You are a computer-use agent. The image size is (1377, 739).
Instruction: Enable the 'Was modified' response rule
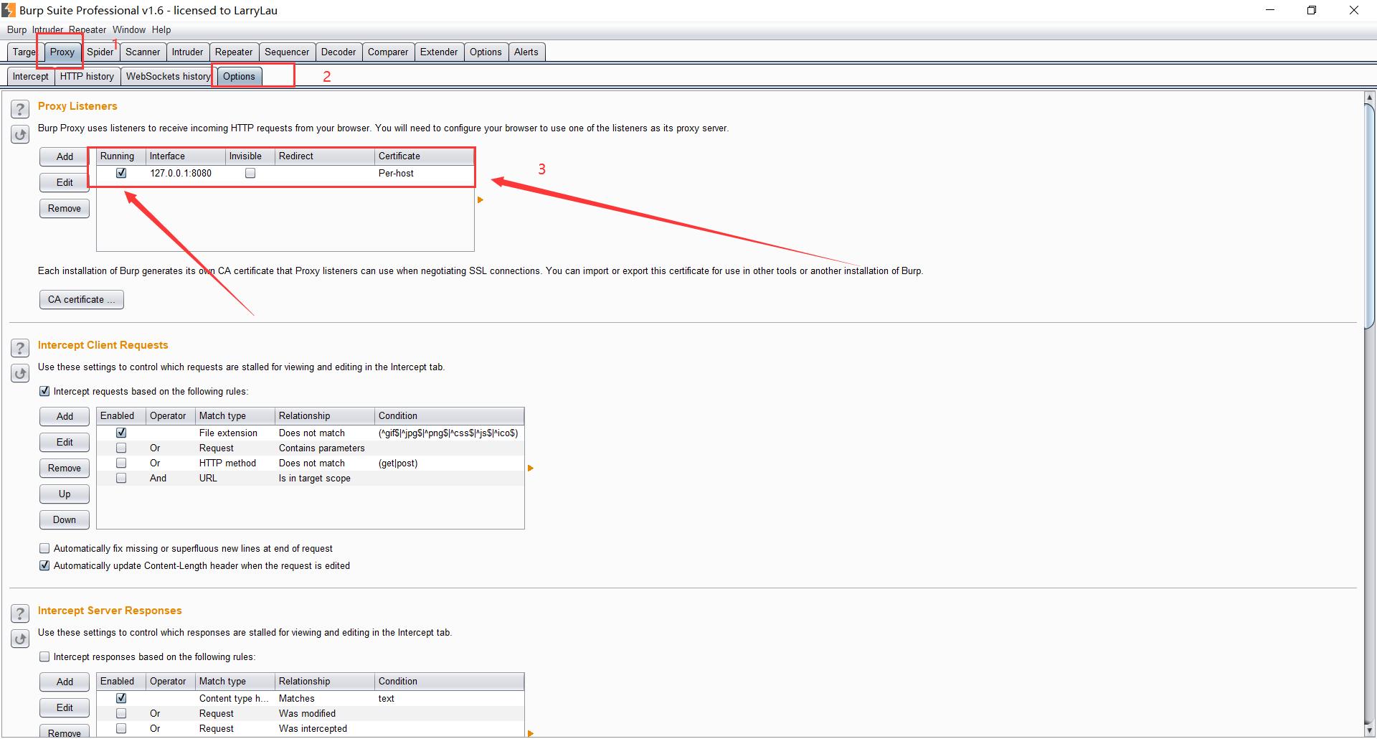pos(121,713)
